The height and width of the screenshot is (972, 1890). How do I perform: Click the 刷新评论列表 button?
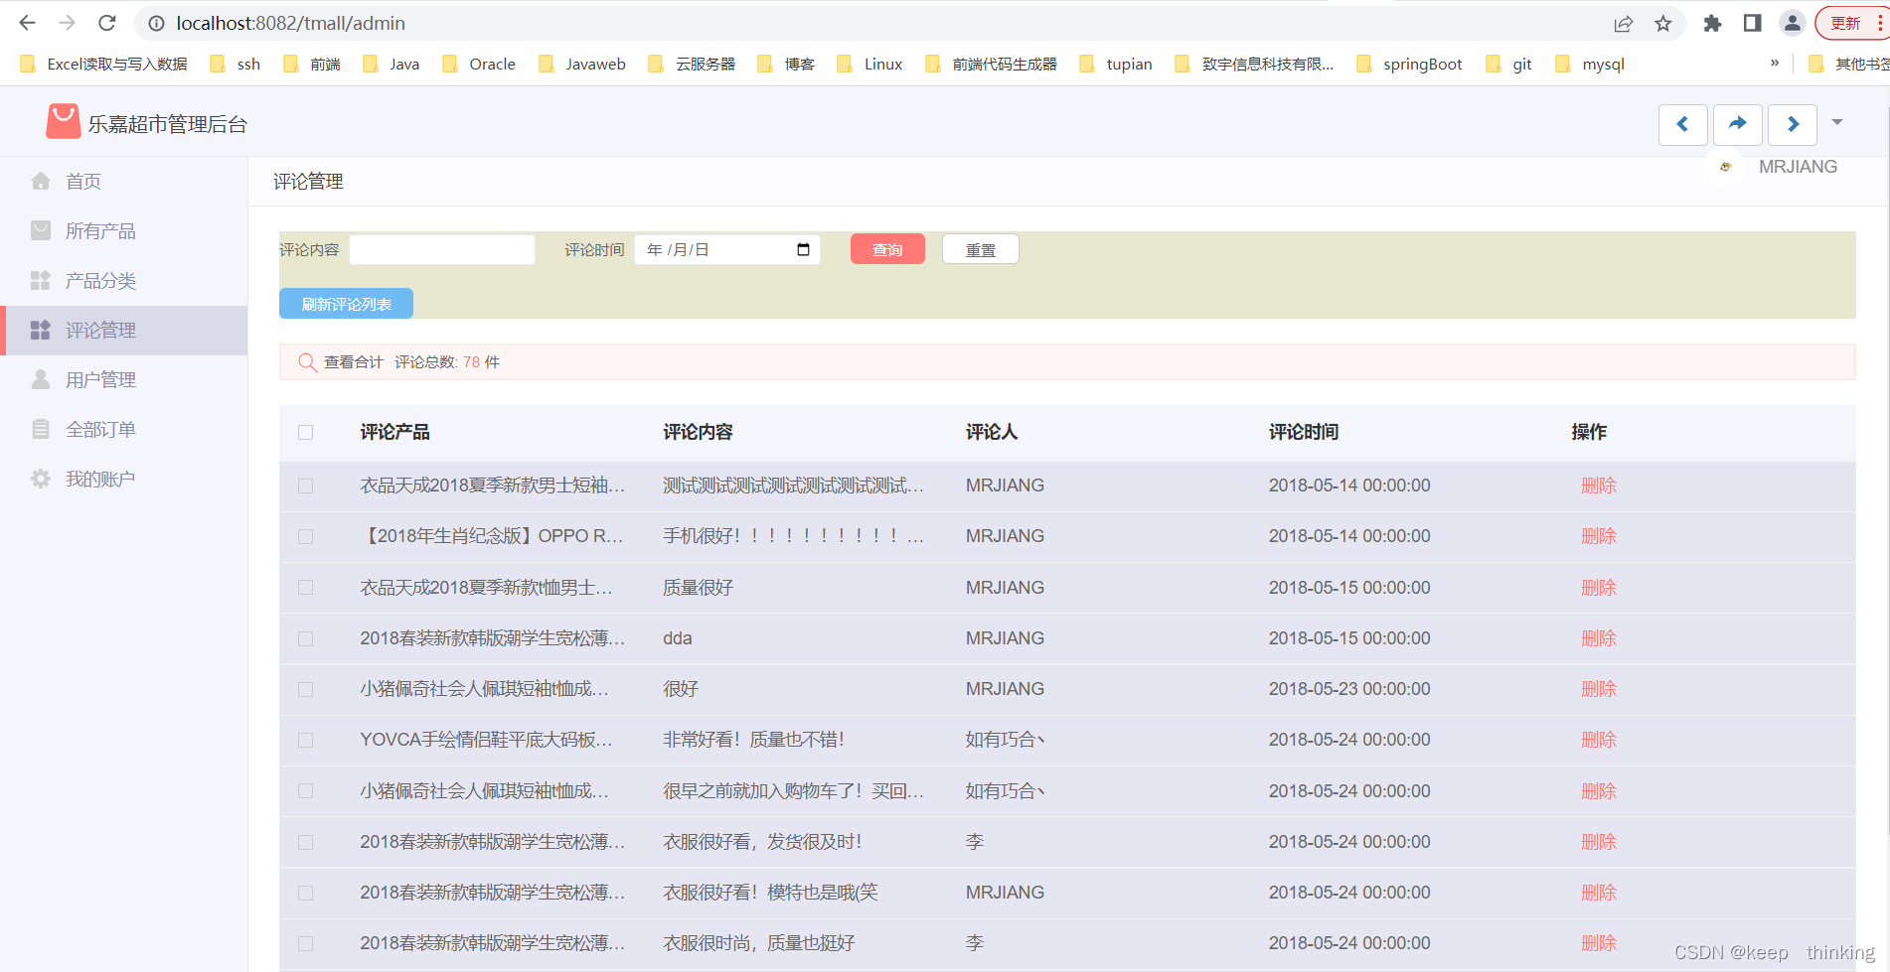(346, 304)
